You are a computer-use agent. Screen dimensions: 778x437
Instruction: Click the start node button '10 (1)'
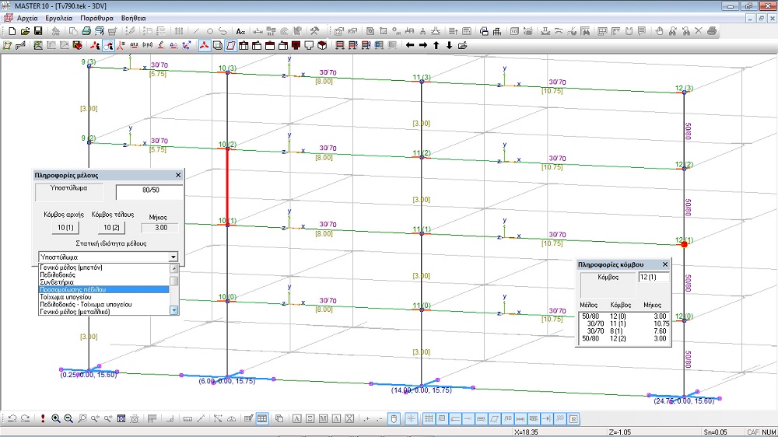pos(65,228)
